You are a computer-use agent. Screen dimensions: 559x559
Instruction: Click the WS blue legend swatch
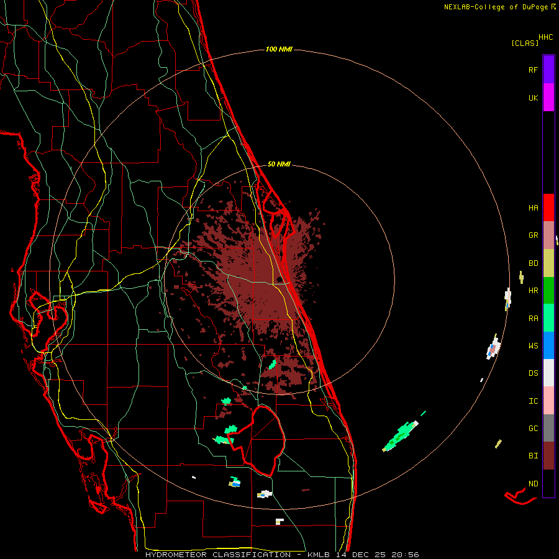[x=548, y=345]
